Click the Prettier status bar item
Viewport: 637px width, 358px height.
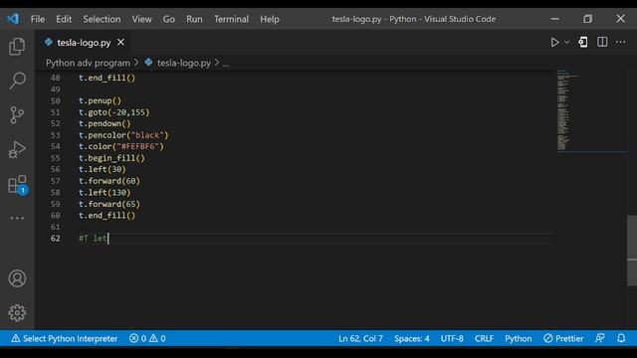pyautogui.click(x=563, y=338)
